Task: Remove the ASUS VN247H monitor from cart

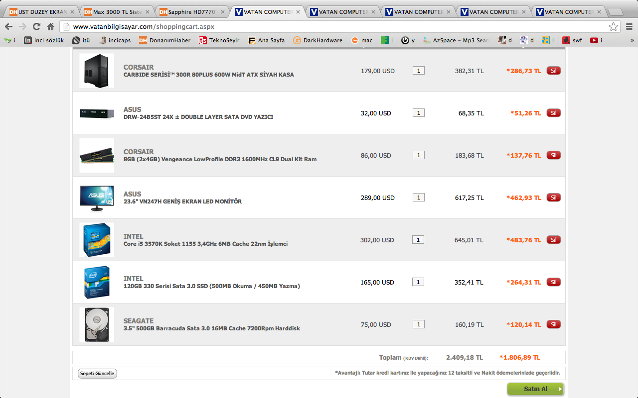Action: click(x=553, y=198)
